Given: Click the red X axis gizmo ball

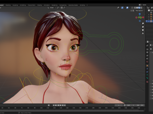Looking at the screenshot, I should click(x=143, y=17).
